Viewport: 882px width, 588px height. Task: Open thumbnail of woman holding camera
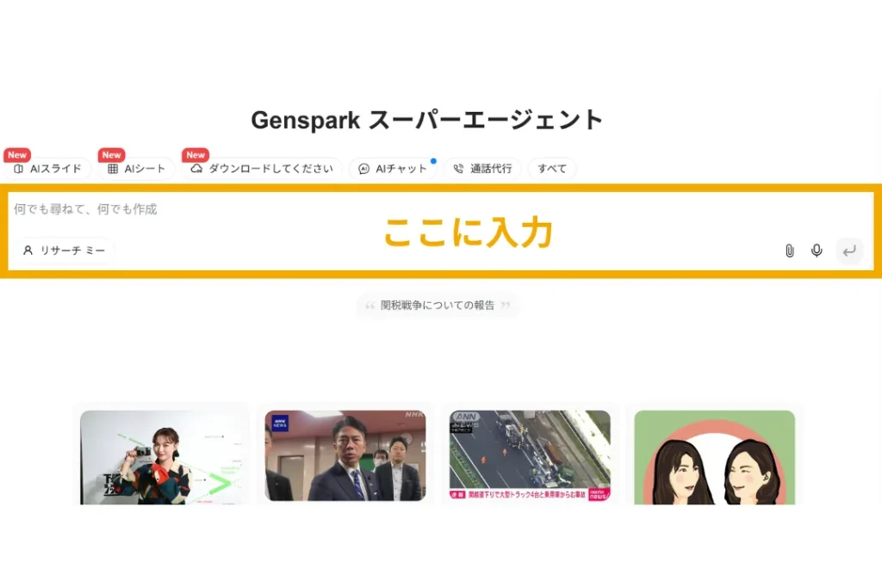tap(161, 457)
